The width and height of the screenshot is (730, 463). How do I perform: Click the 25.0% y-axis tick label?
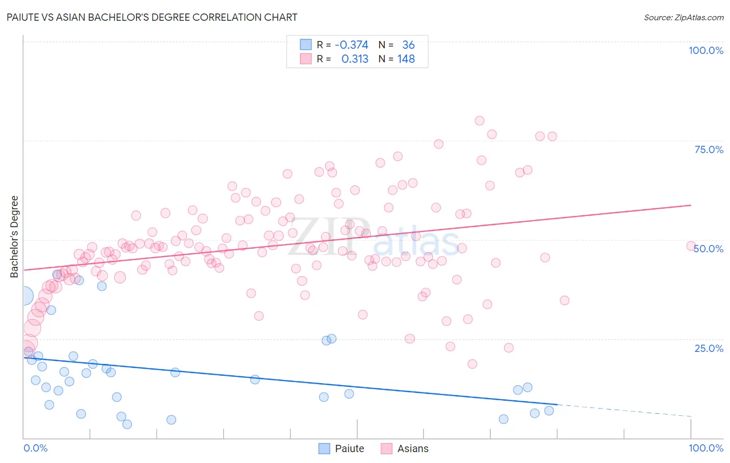[709, 348]
